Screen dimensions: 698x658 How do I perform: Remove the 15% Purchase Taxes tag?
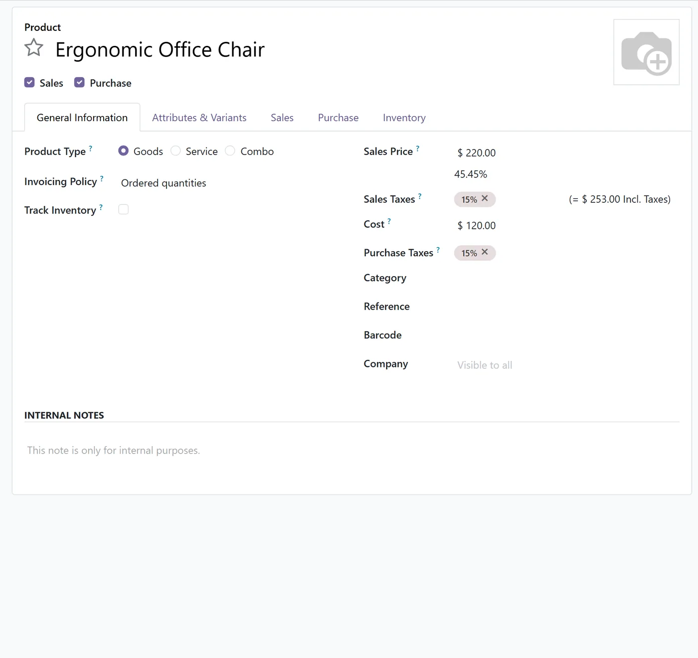pyautogui.click(x=485, y=252)
